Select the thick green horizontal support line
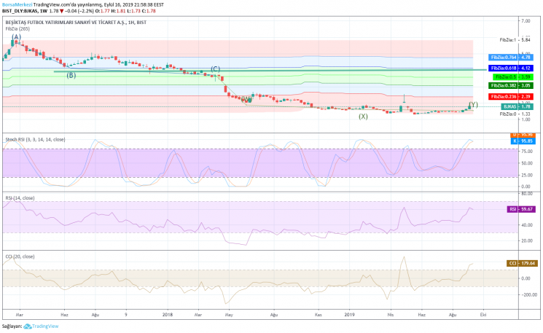This screenshot has height=333, width=543. (270, 71)
